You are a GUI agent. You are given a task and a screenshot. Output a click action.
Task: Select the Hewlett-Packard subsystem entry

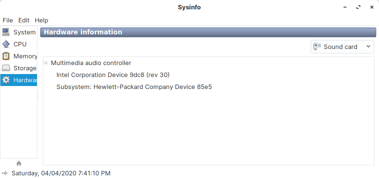point(134,87)
